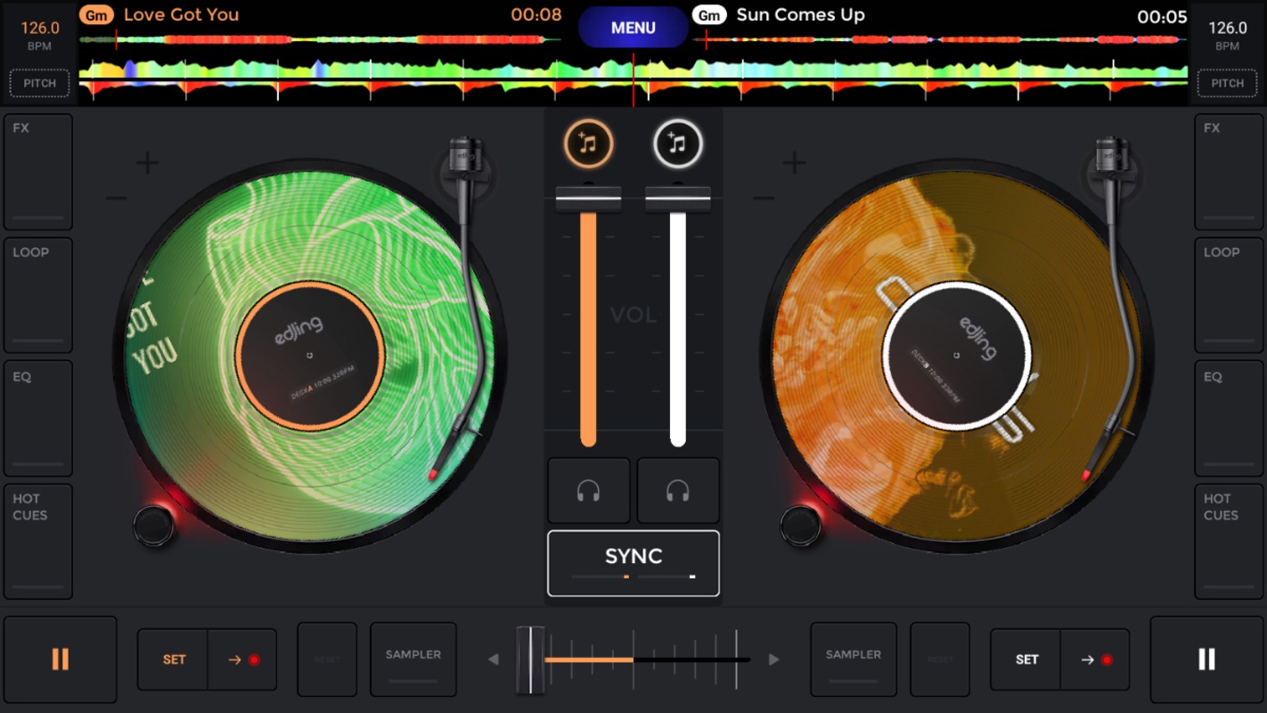Toggle left deck headphone pre-cue
This screenshot has height=713, width=1267.
[x=588, y=491]
